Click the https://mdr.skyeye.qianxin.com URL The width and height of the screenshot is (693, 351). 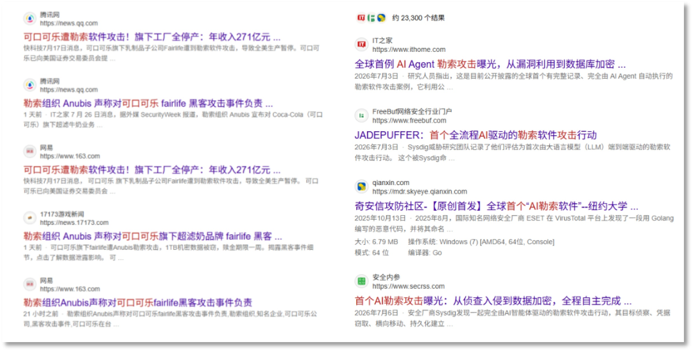[420, 192]
